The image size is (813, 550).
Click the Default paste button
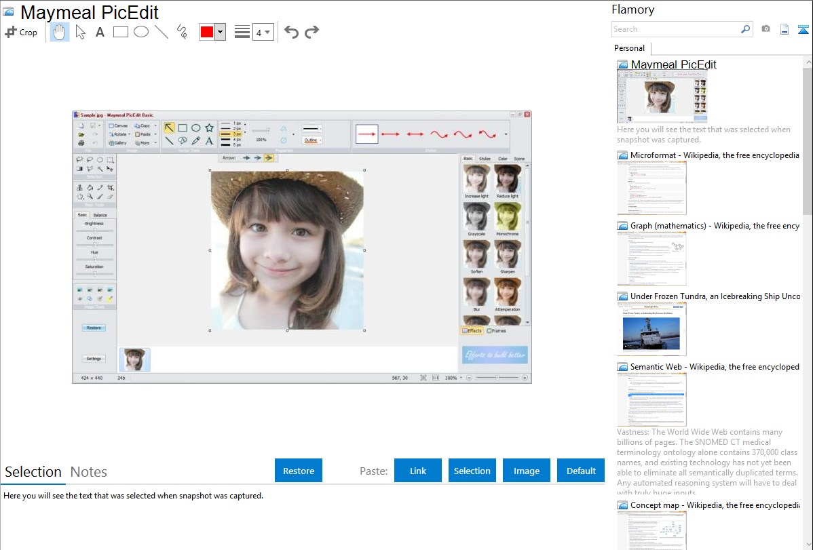click(581, 471)
